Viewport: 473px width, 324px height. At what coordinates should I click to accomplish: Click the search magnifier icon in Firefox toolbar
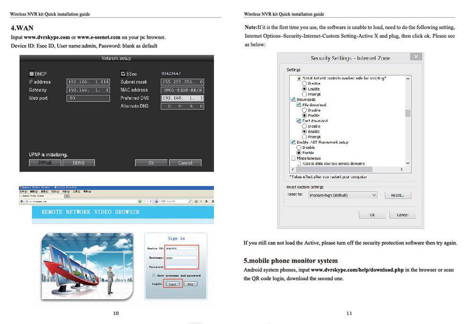[x=190, y=201]
